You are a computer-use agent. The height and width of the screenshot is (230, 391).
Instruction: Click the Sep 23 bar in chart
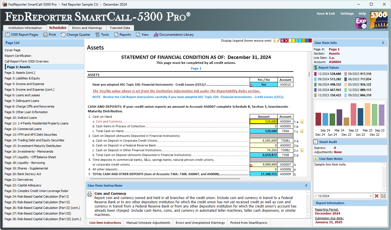point(353,114)
